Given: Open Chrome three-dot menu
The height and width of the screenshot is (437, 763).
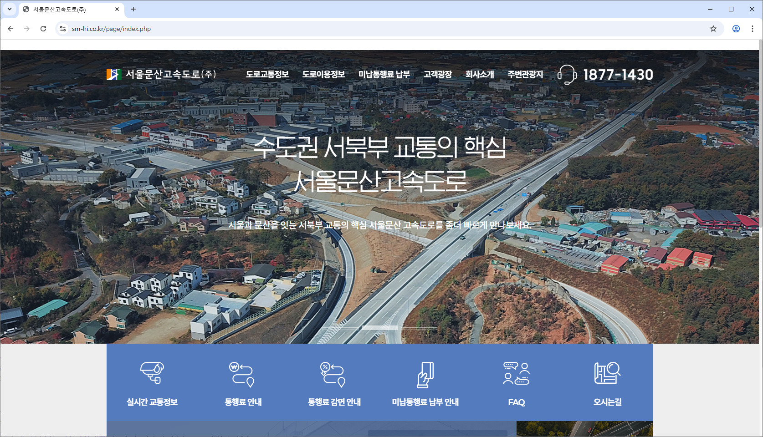Looking at the screenshot, I should click(753, 29).
